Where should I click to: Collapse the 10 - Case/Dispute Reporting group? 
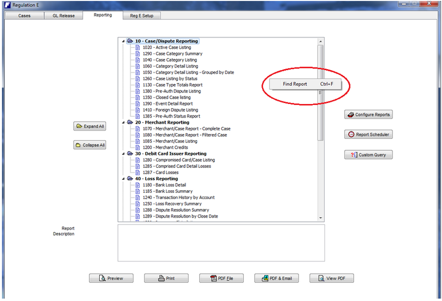coord(123,41)
